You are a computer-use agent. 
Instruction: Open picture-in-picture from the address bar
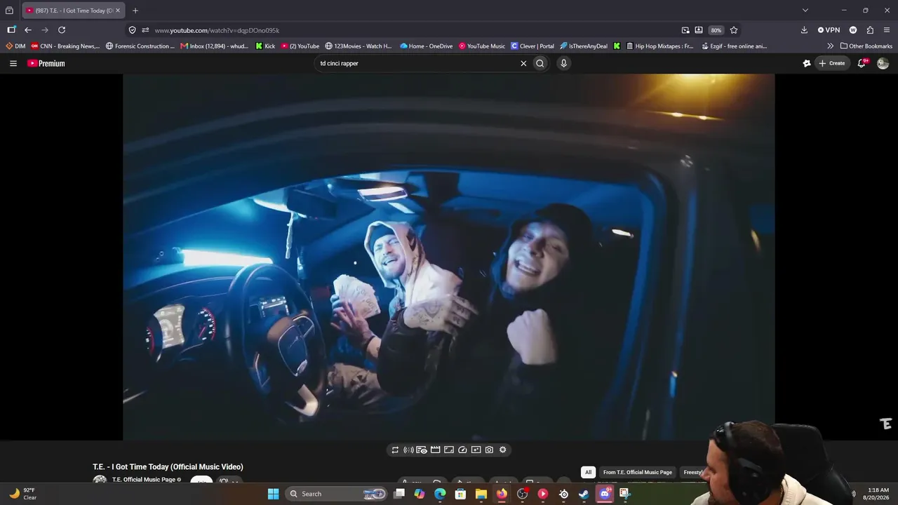coord(685,30)
